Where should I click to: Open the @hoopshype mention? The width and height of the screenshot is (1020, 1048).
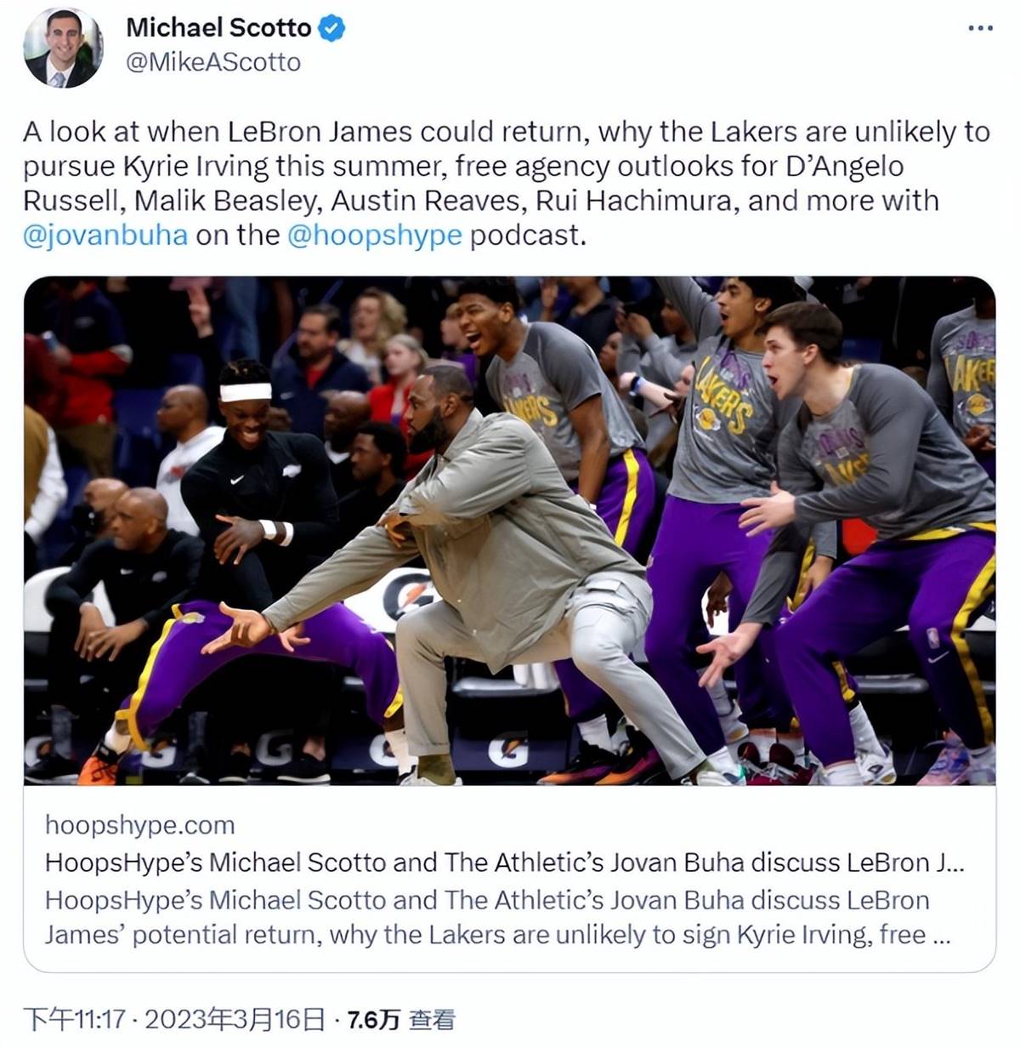click(x=375, y=235)
